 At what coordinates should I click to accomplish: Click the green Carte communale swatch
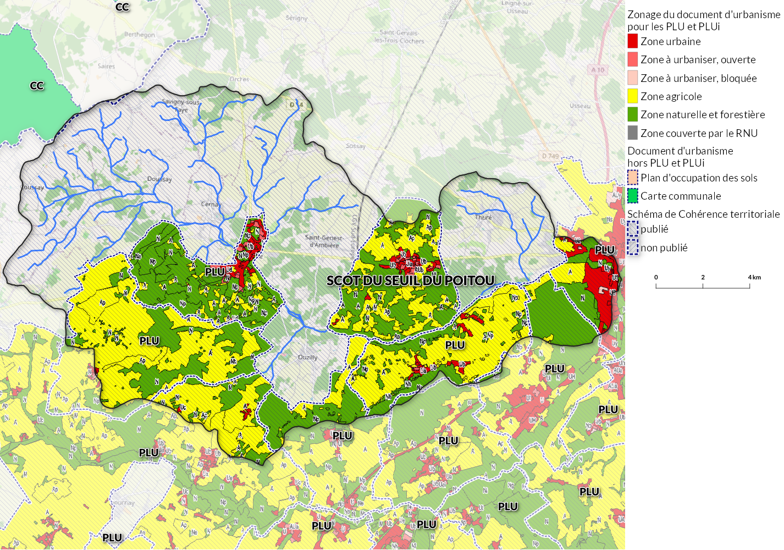633,196
